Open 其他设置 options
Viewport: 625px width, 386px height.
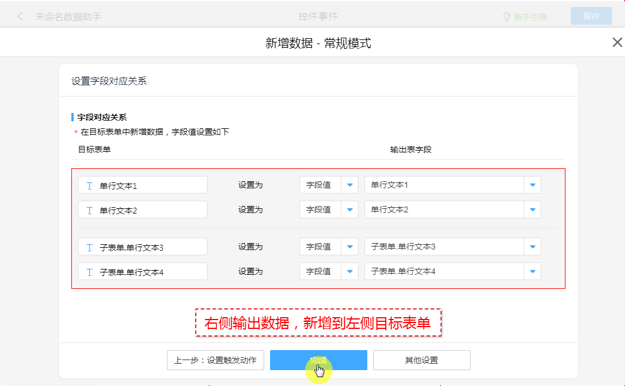(x=422, y=360)
